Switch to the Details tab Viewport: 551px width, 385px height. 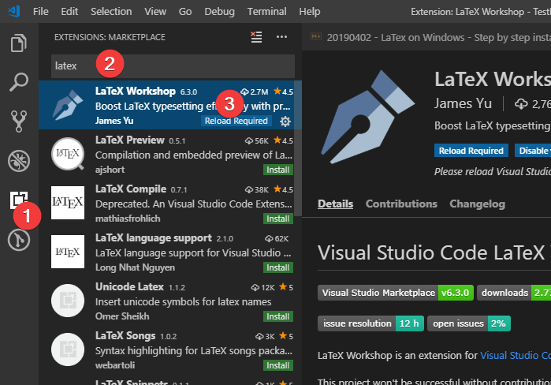335,204
